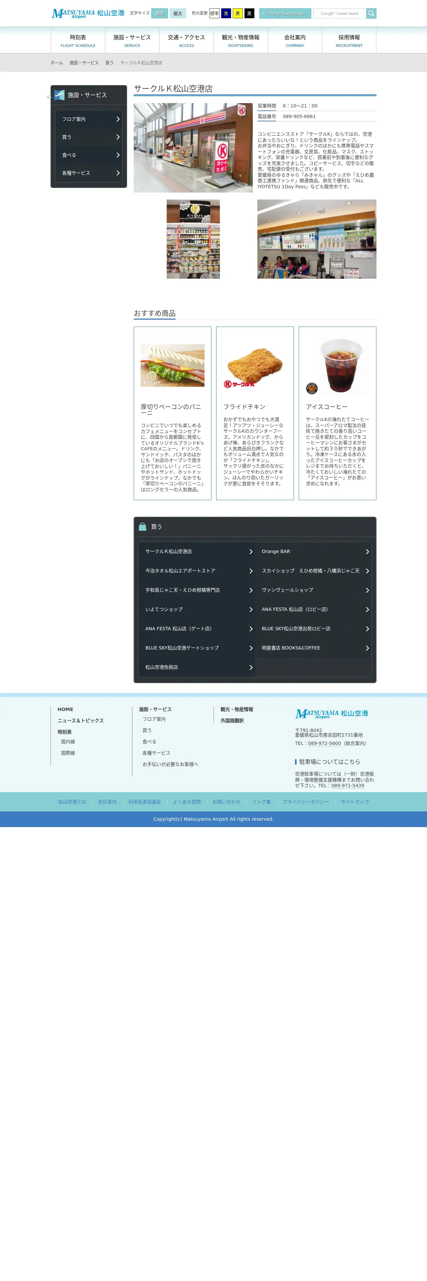
Task: View the K's Cafe shelf photo
Action: pyautogui.click(x=193, y=239)
